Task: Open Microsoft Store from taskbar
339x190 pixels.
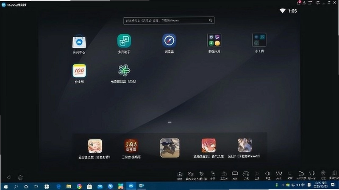Action: pyautogui.click(x=89, y=186)
